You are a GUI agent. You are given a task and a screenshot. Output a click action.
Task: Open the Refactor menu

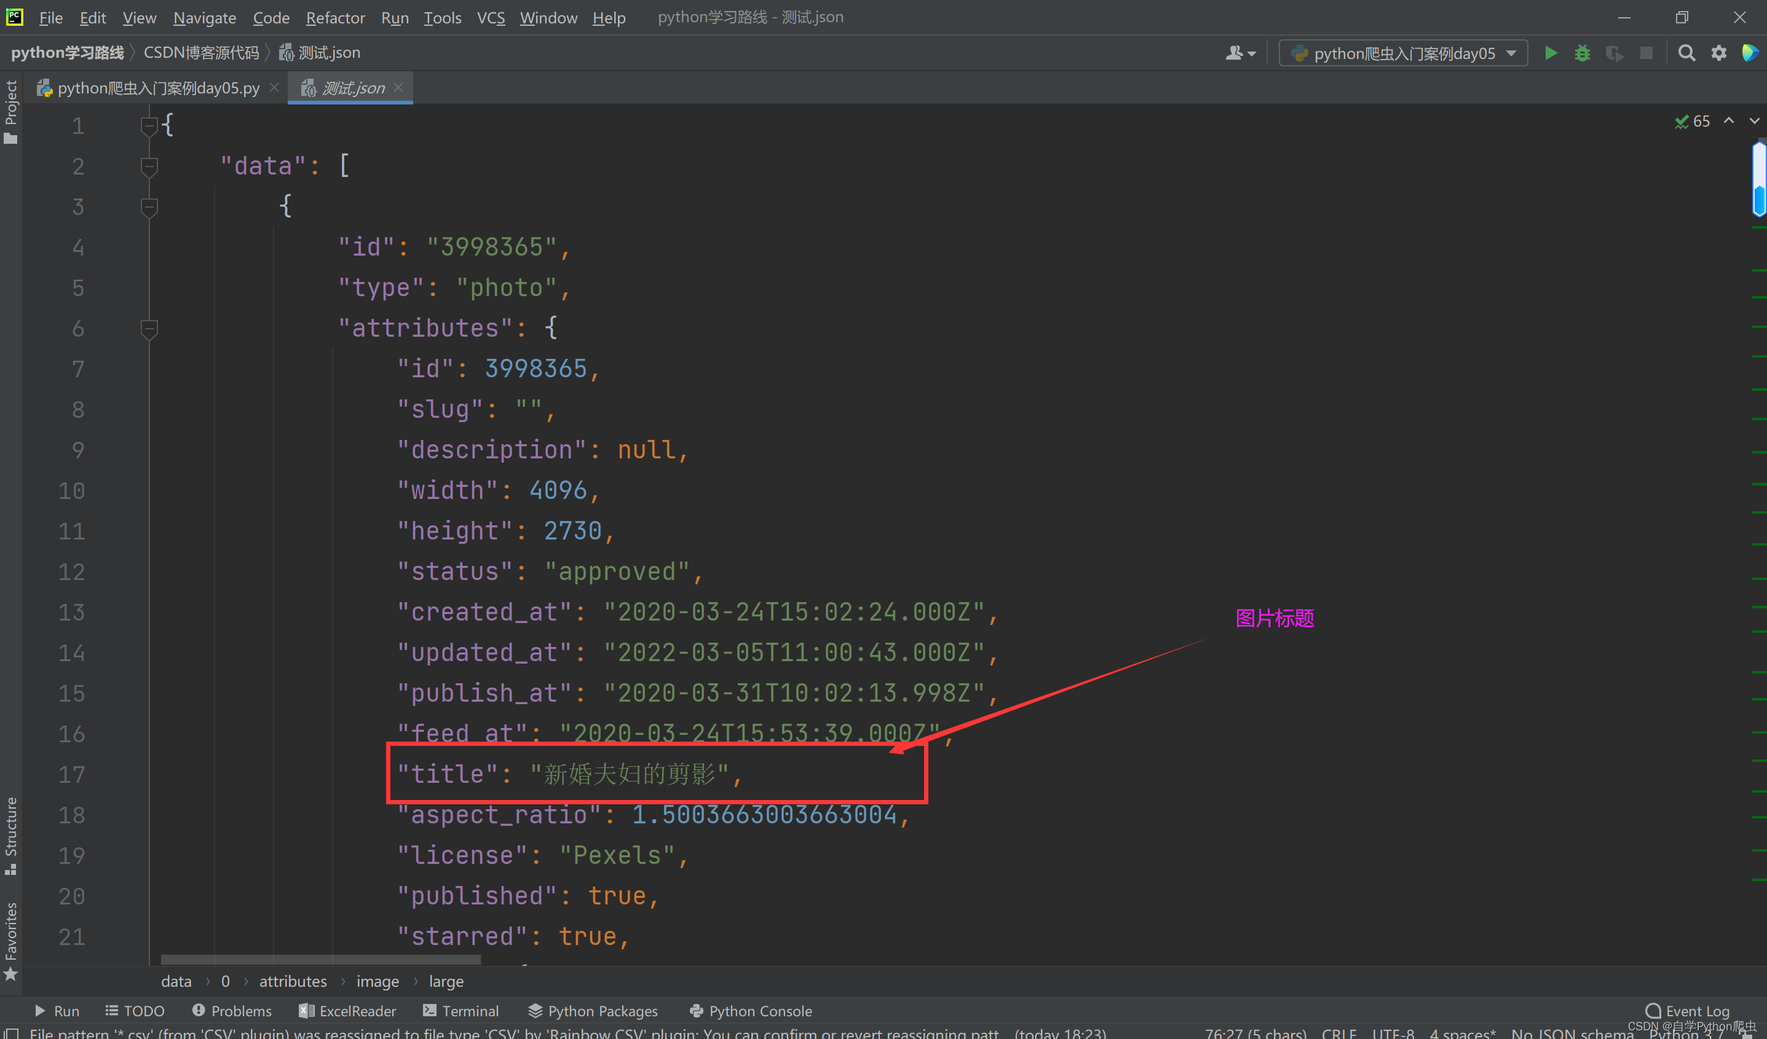click(335, 18)
